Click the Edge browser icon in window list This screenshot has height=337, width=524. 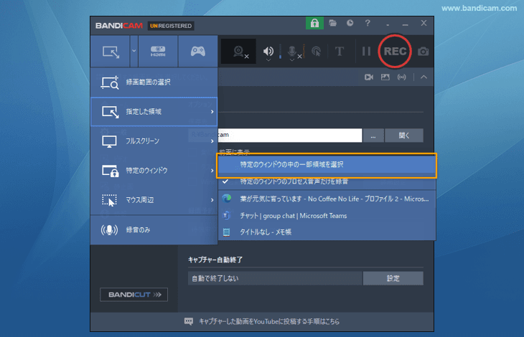(227, 199)
